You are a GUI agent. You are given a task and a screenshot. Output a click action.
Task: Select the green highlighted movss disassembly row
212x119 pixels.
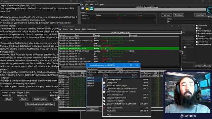click(119, 49)
